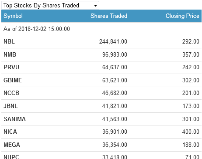Viewport: 202px width, 159px height.
Task: Open the Top Stocks By Shares Traded dropdown
Action: pyautogui.click(x=50, y=5)
